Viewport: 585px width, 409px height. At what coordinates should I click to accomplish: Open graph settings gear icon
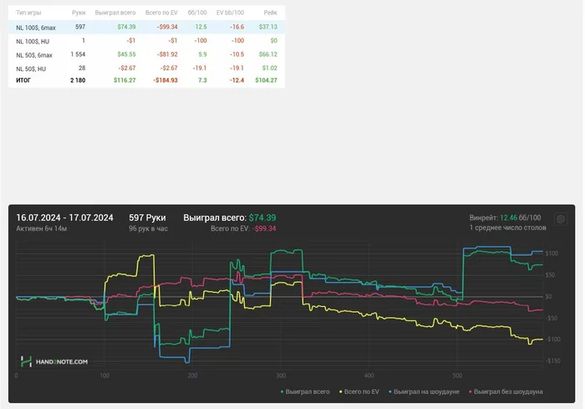(x=561, y=219)
